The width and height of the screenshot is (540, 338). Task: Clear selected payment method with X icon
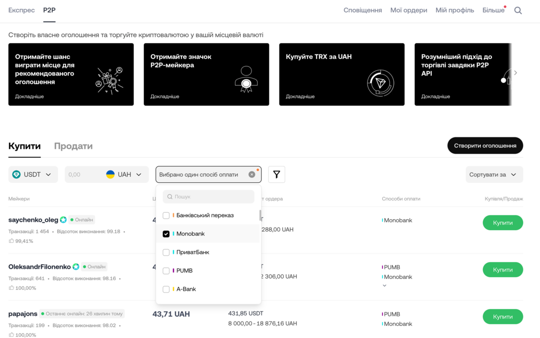coord(252,174)
